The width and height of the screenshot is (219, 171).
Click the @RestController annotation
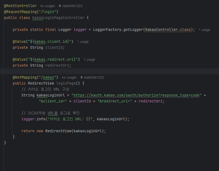20,6
